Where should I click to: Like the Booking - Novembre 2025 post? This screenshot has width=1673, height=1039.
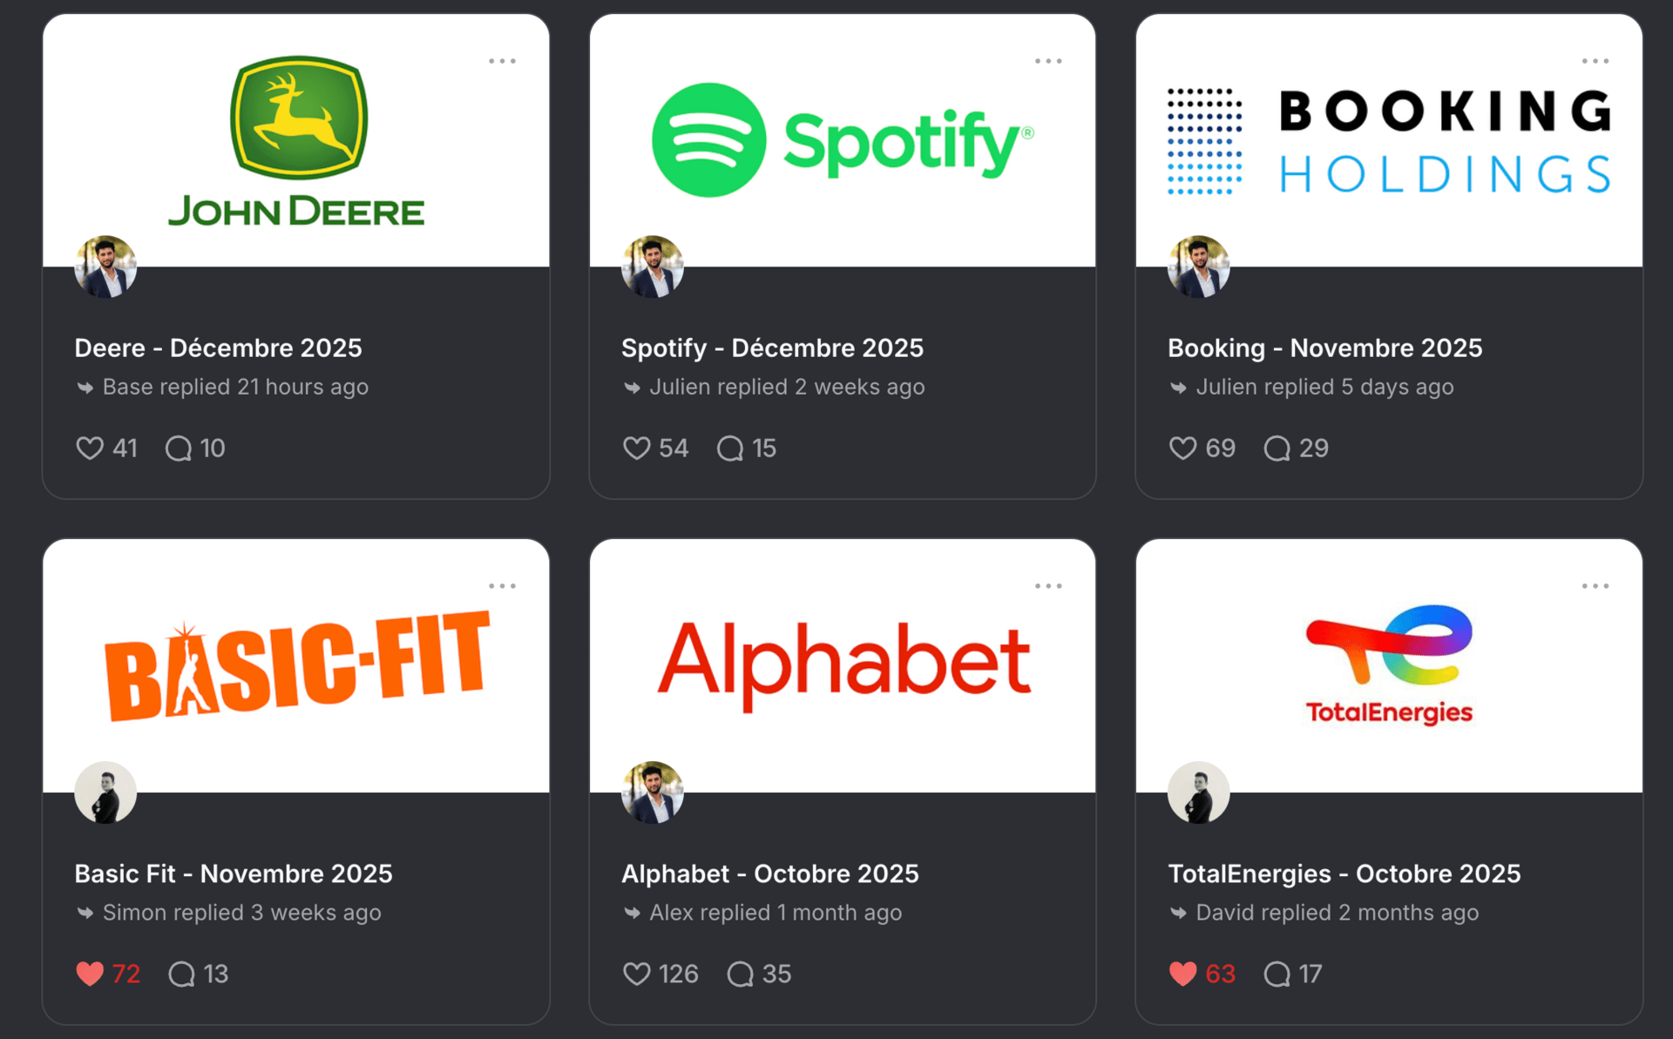tap(1182, 448)
